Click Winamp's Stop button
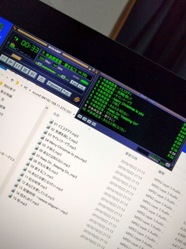This screenshot has height=249, width=186. [x=26, y=70]
